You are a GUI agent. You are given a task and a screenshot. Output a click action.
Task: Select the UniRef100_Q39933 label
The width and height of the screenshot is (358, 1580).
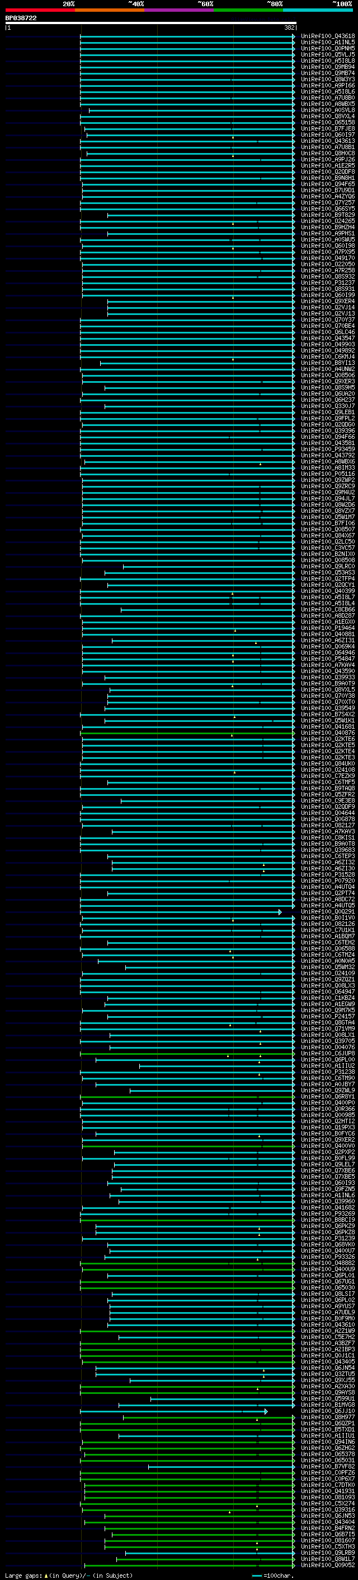click(328, 677)
